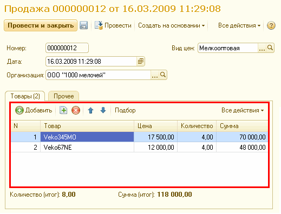Click row number 1 cell
281x214 pixels.
coord(25,137)
